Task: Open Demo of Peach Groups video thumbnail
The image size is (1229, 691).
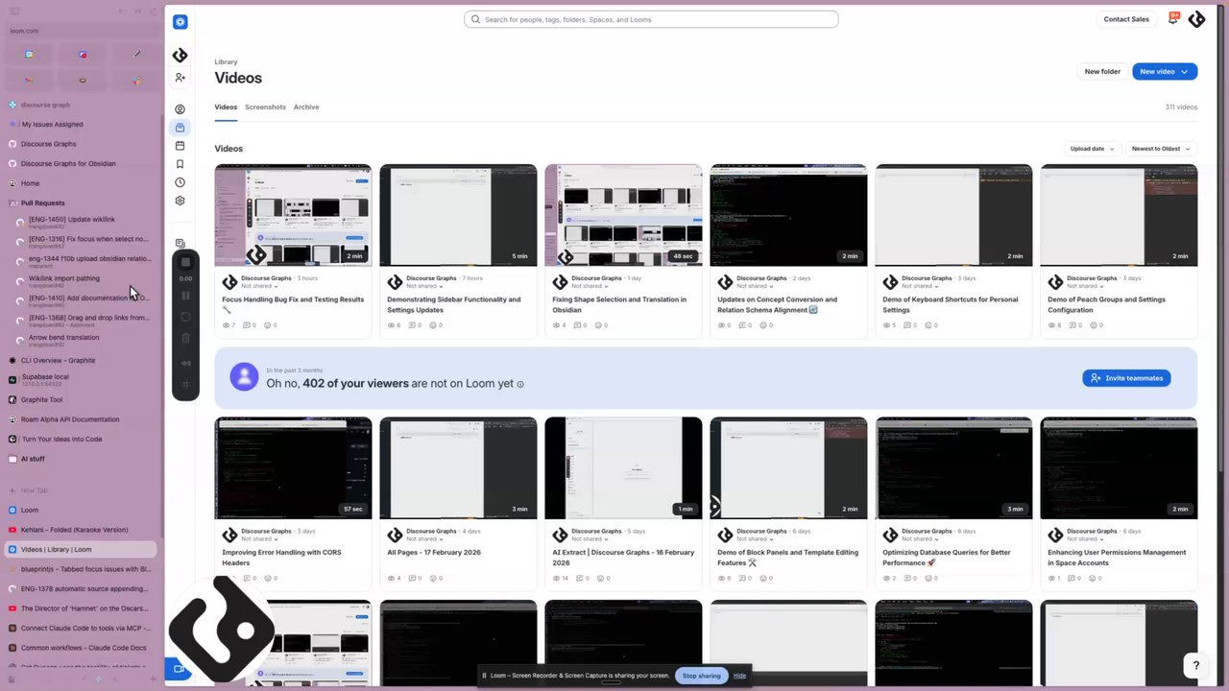Action: click(x=1119, y=215)
